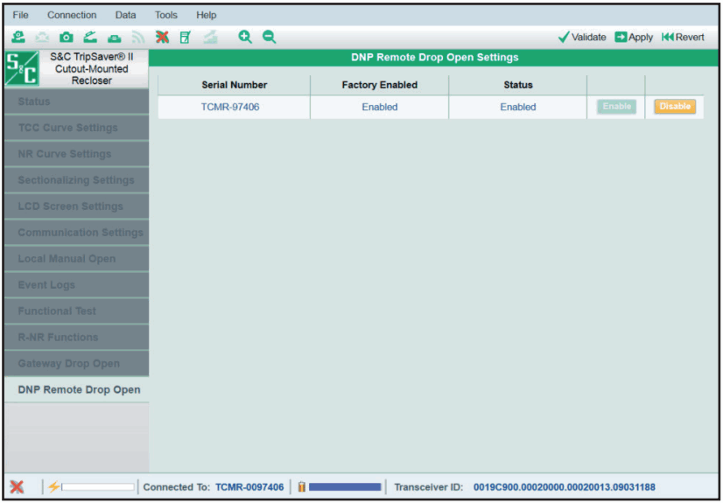Click the greyed-out envelope icon in toolbar
Screen dimensions: 723x503
tap(42, 38)
